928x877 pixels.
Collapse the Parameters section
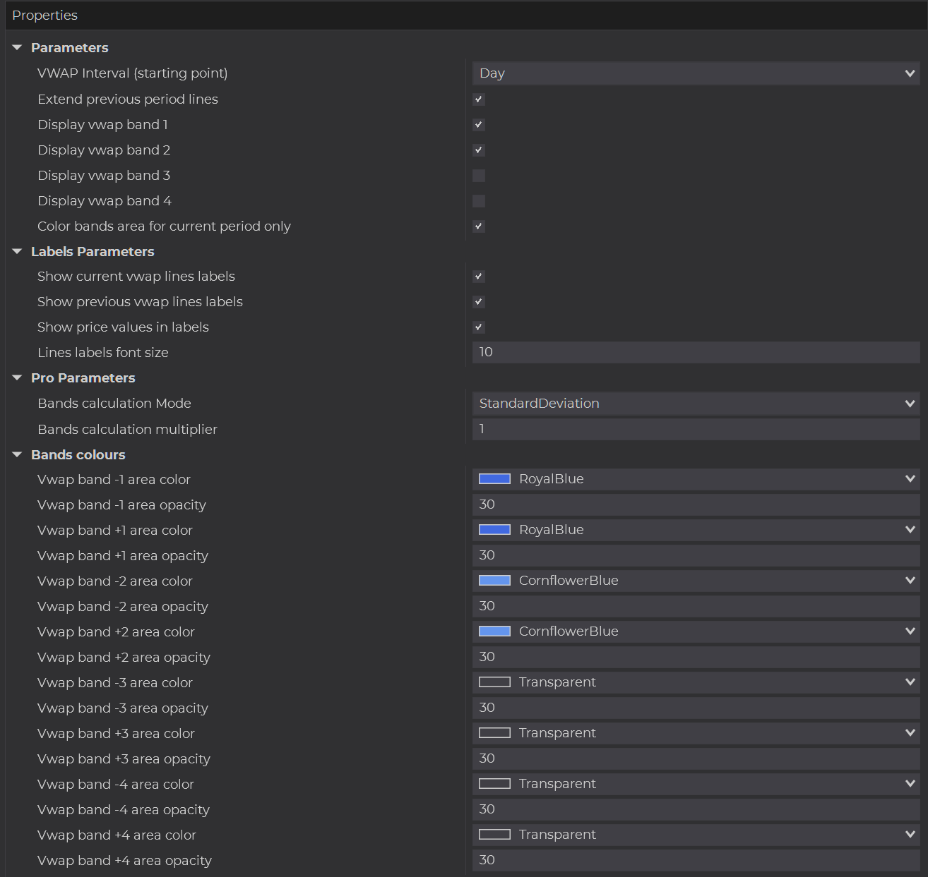point(18,48)
